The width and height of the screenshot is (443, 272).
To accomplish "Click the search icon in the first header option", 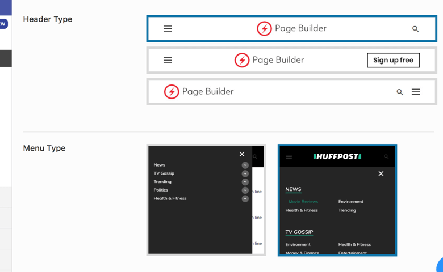I will [x=415, y=29].
